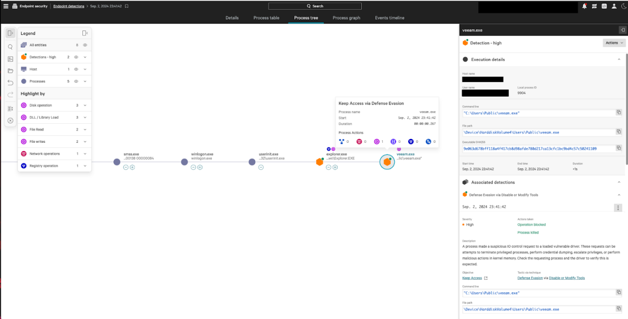The width and height of the screenshot is (628, 319).
Task: Select the winlogon.exe process node
Action: tap(184, 162)
